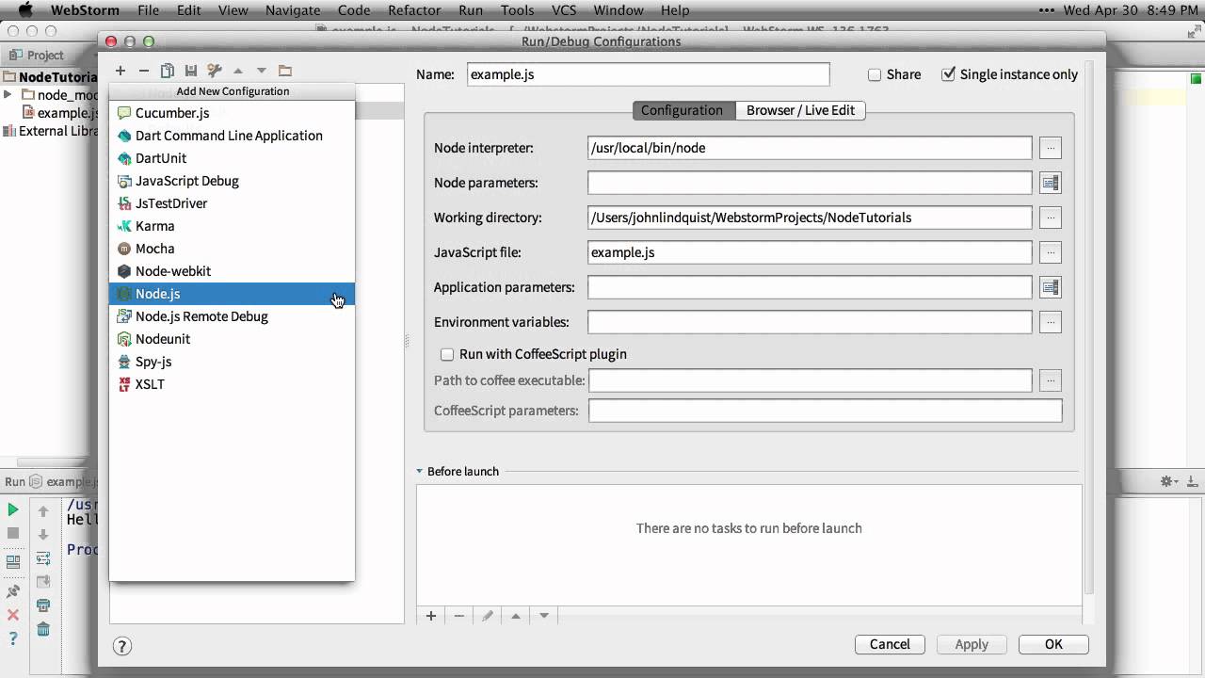The height and width of the screenshot is (678, 1205).
Task: Switch to Configuration tab
Action: [x=683, y=110]
